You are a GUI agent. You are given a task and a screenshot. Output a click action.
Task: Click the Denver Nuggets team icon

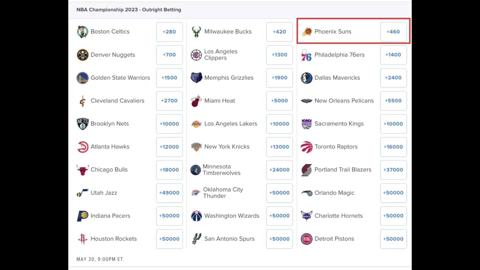point(83,55)
